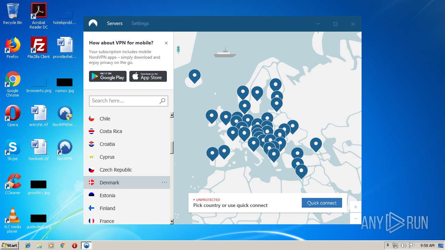Zoom out the map with minus button
Screen dimensions: 445x250
point(355,218)
